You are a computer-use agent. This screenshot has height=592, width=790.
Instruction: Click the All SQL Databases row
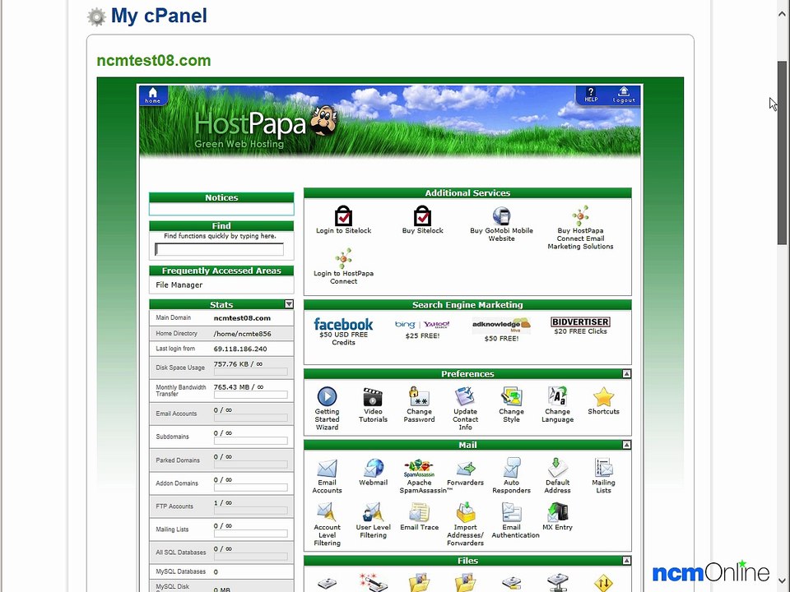[221, 553]
